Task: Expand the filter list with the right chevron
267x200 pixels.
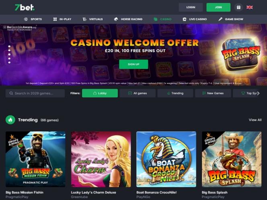Action: (258, 93)
